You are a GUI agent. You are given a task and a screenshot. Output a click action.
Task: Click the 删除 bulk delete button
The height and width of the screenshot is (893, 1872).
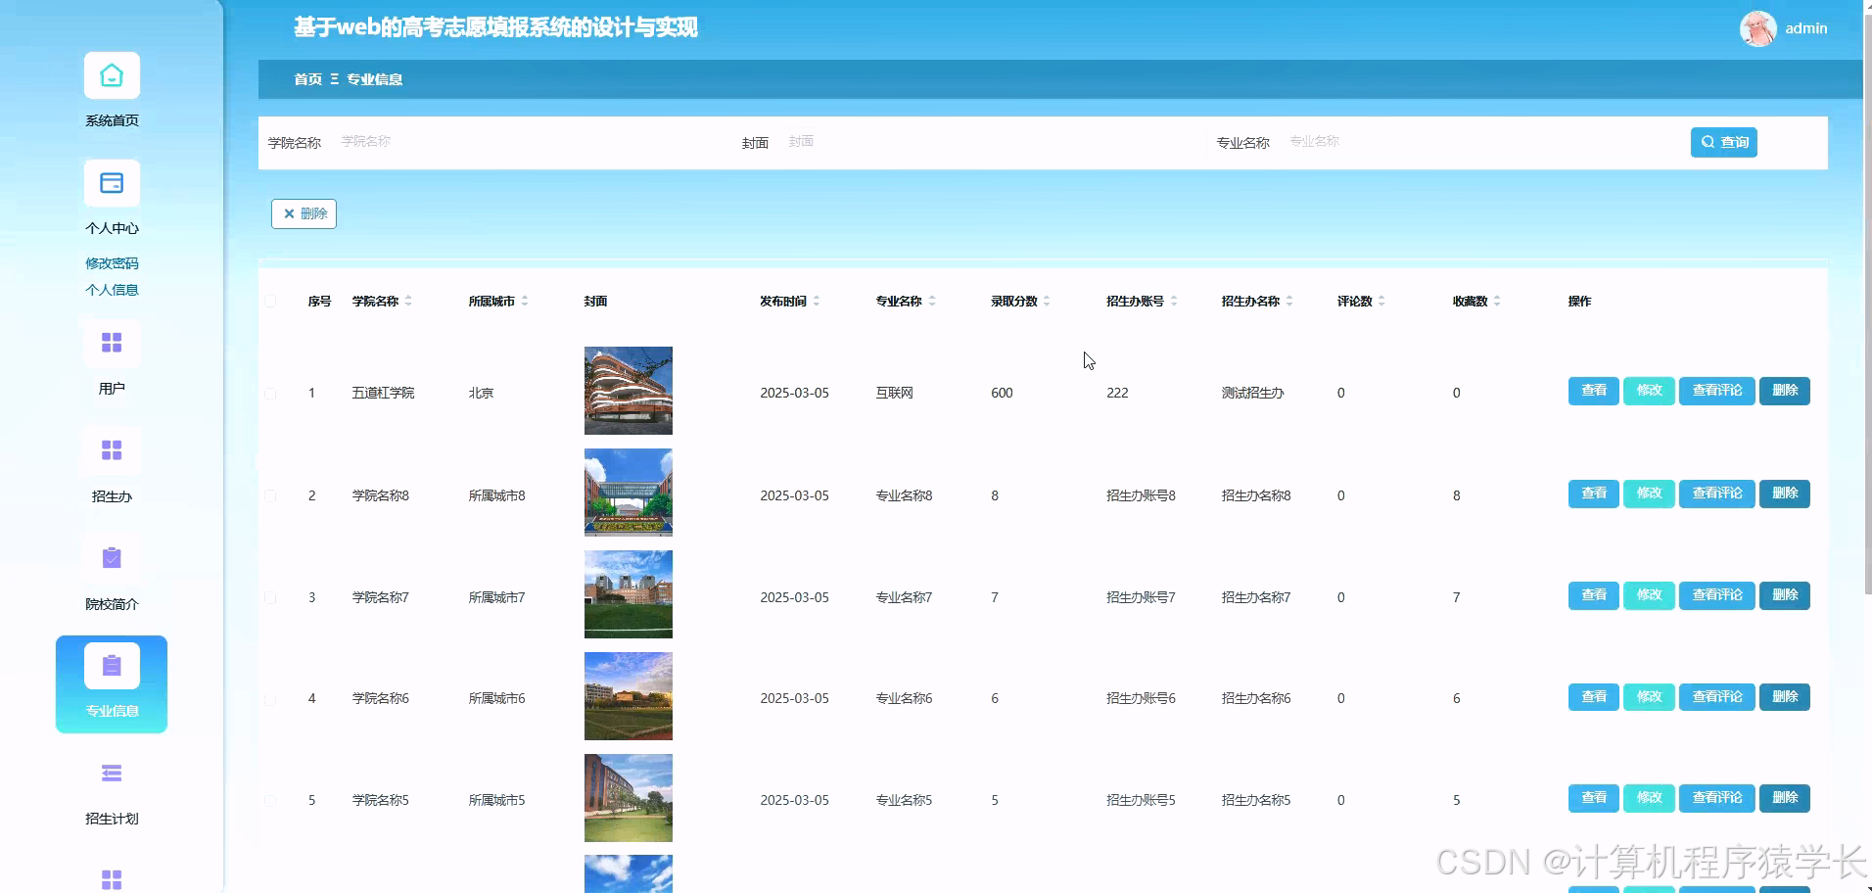304,213
